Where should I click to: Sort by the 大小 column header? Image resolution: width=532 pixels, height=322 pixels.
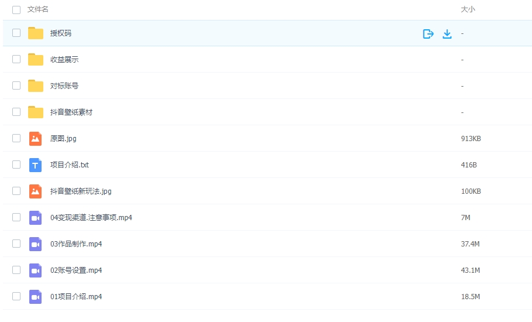pyautogui.click(x=468, y=9)
